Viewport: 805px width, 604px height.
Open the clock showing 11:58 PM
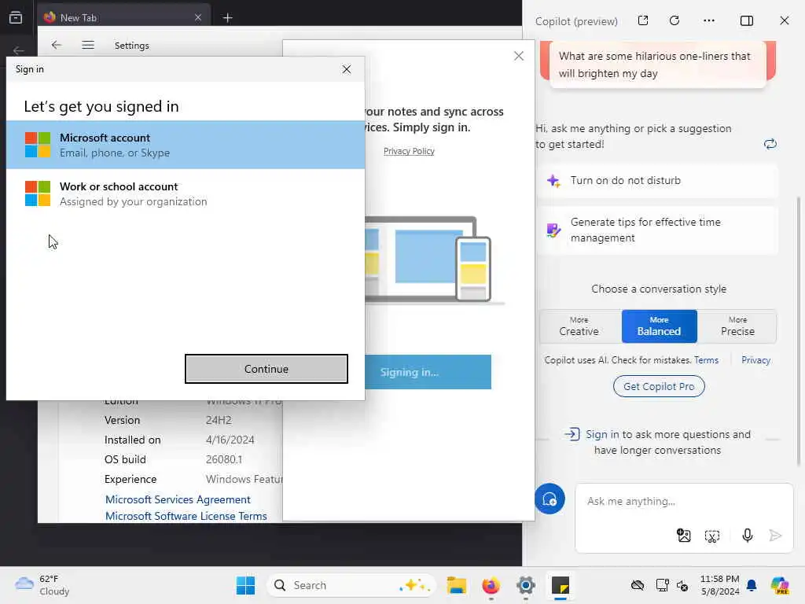(720, 585)
